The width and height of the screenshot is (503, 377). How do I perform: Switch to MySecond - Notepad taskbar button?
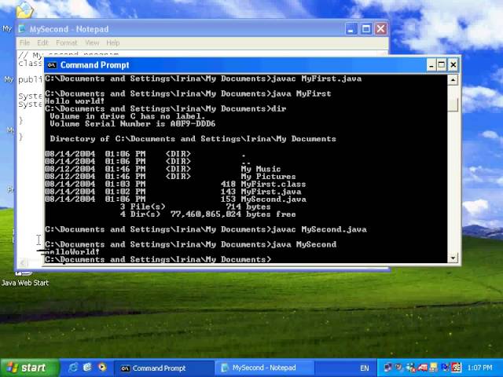pyautogui.click(x=263, y=368)
